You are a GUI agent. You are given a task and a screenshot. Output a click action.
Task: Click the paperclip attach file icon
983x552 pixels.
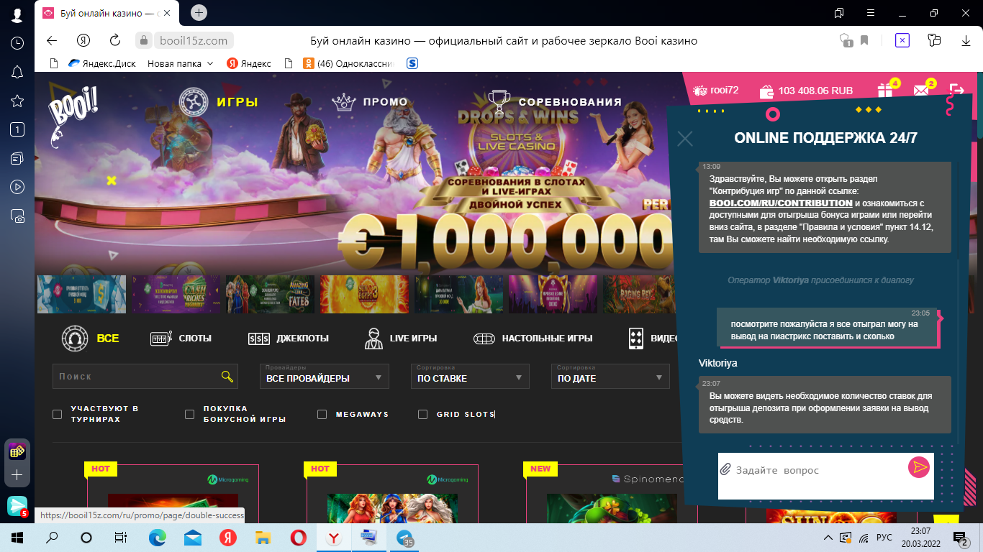pyautogui.click(x=725, y=470)
